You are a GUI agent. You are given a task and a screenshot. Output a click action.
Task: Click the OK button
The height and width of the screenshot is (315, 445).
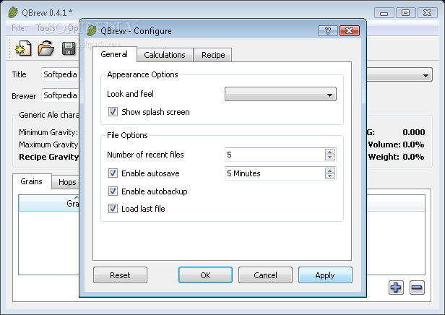pos(205,275)
